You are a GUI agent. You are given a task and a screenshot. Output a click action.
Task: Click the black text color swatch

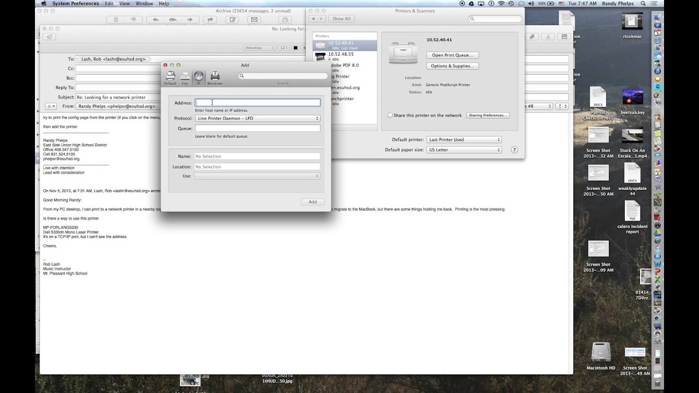(295, 48)
